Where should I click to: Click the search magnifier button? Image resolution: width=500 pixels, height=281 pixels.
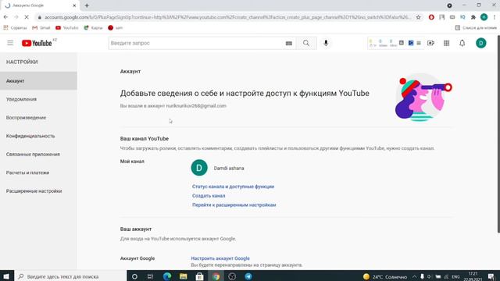coord(306,43)
